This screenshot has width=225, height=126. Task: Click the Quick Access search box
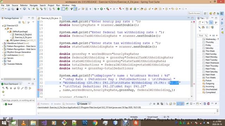pyautogui.click(x=194, y=13)
